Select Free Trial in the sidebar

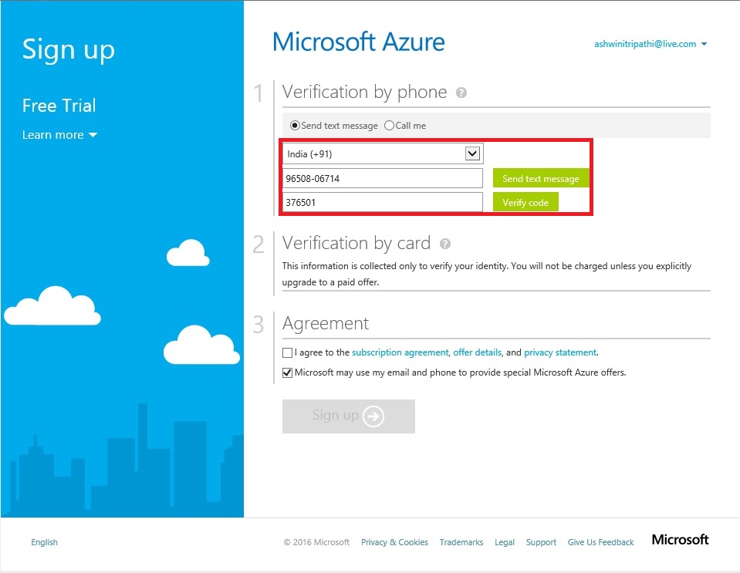59,106
